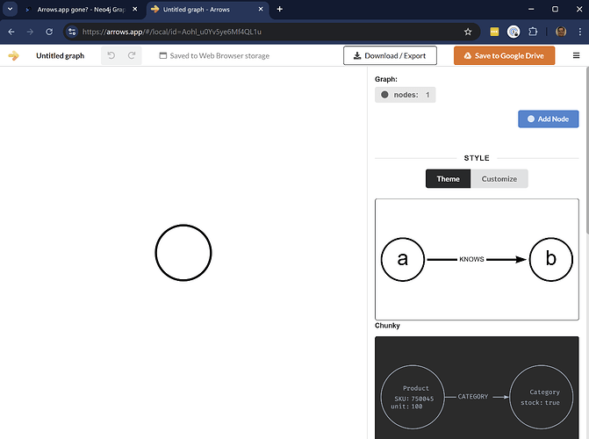Add a new node to graph
The image size is (589, 439).
tap(548, 119)
